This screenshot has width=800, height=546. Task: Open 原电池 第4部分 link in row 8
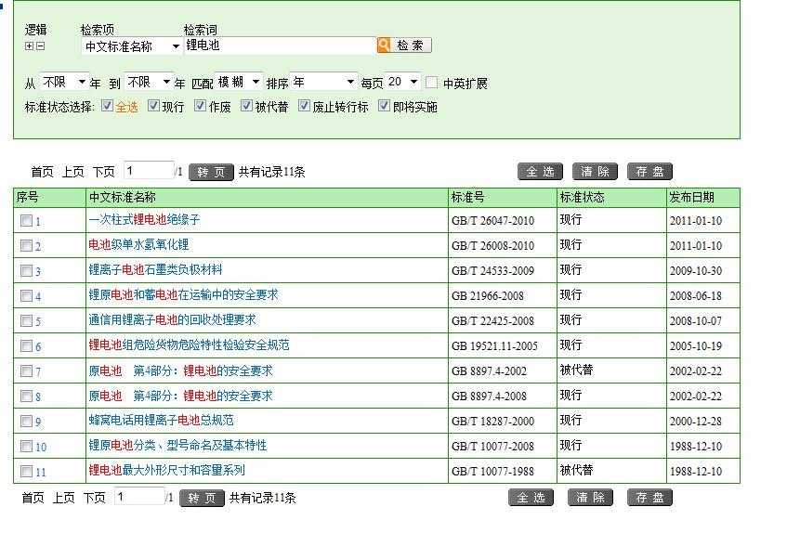[180, 396]
